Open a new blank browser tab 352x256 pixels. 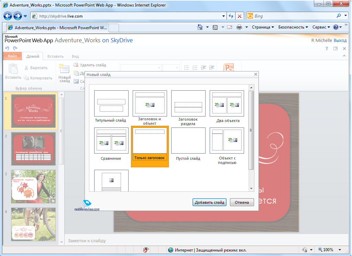tap(114, 28)
